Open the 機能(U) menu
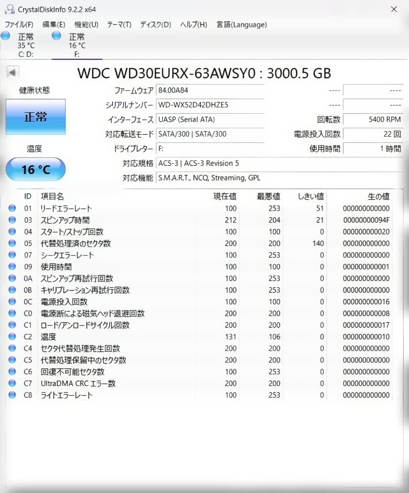 click(85, 24)
